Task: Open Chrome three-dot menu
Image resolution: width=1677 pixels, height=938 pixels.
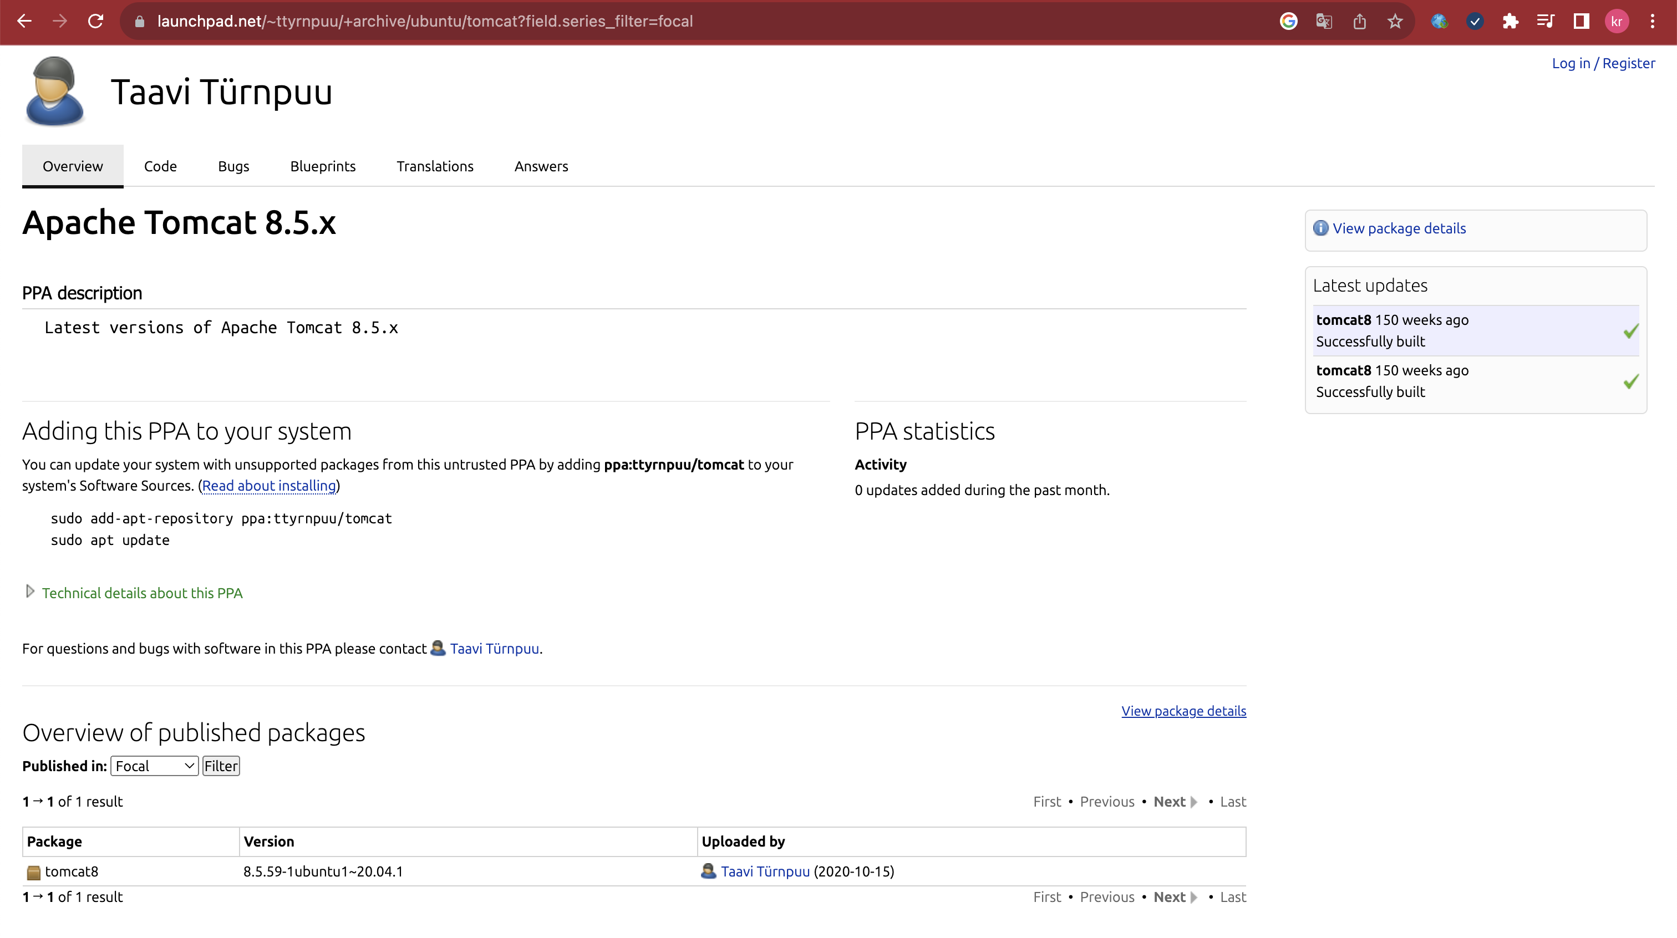Action: [x=1652, y=22]
